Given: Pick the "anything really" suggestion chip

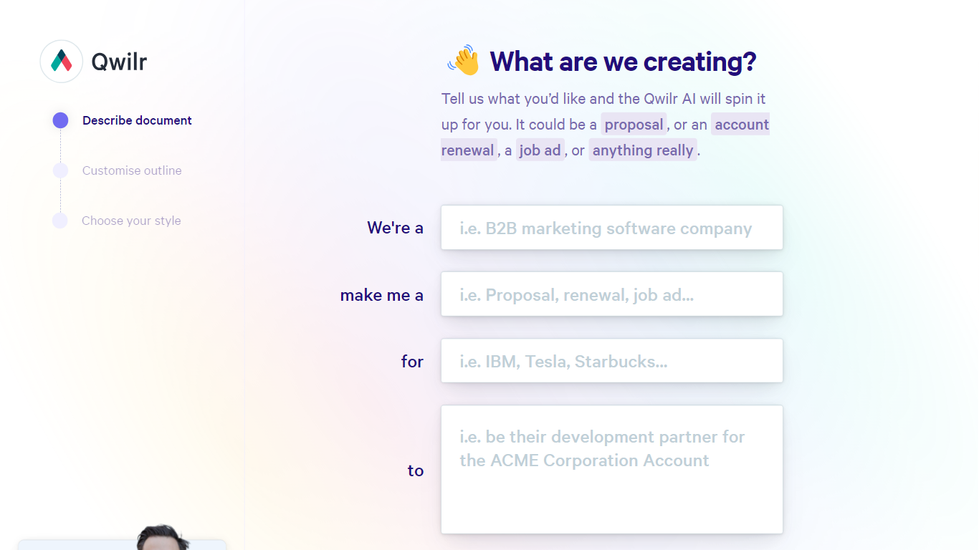Looking at the screenshot, I should (x=643, y=150).
